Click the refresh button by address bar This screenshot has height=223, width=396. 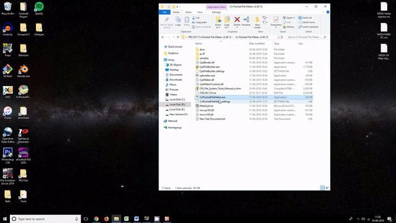click(x=282, y=37)
